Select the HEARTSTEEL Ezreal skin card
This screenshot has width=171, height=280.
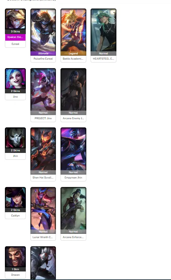tap(103, 35)
